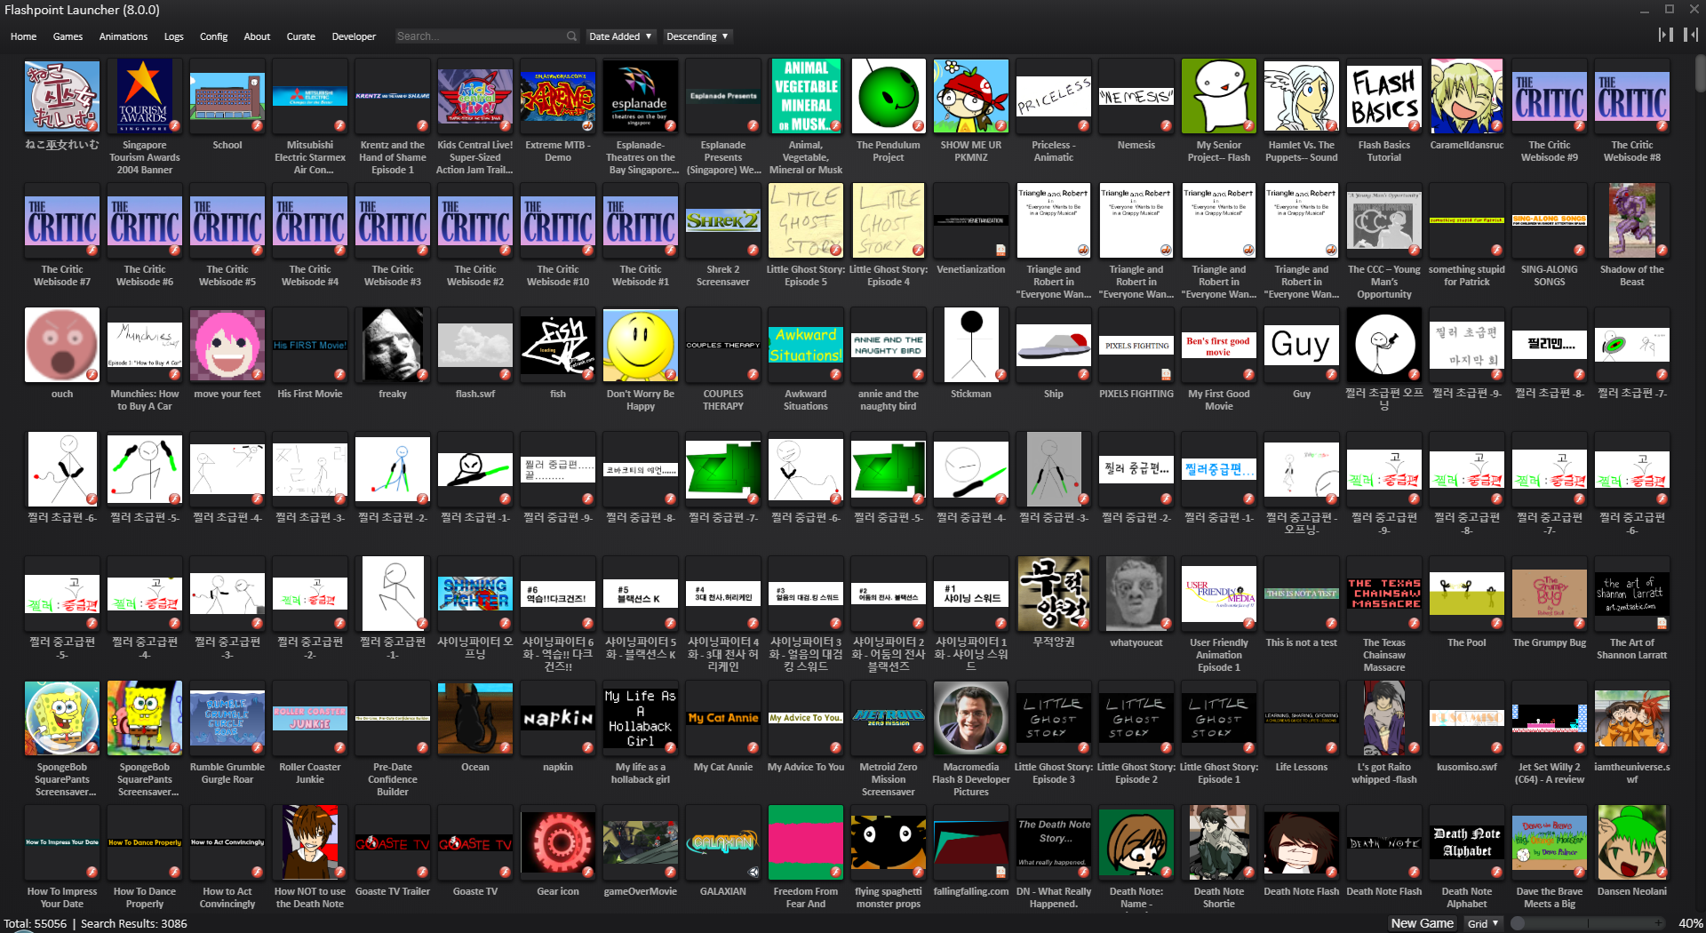Toggle the right sidebar panel icon
The height and width of the screenshot is (933, 1706).
[1690, 35]
